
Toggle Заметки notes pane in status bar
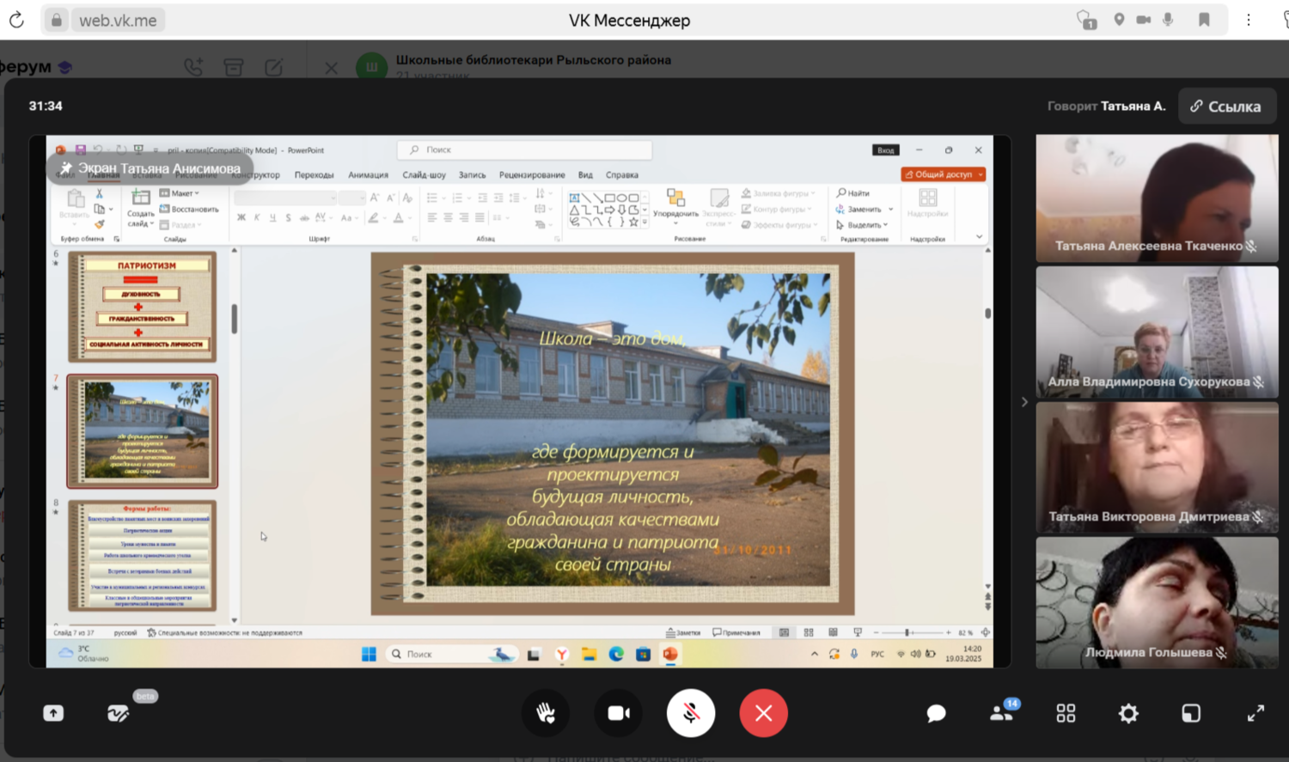pos(683,632)
